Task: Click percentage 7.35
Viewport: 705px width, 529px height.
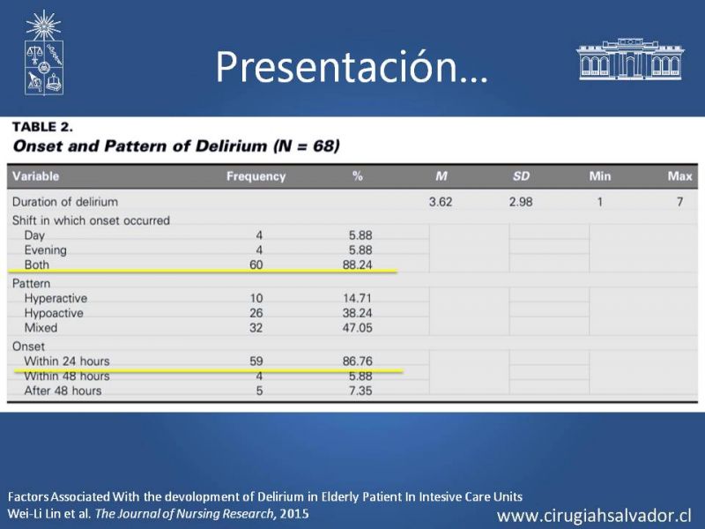Action: point(360,391)
